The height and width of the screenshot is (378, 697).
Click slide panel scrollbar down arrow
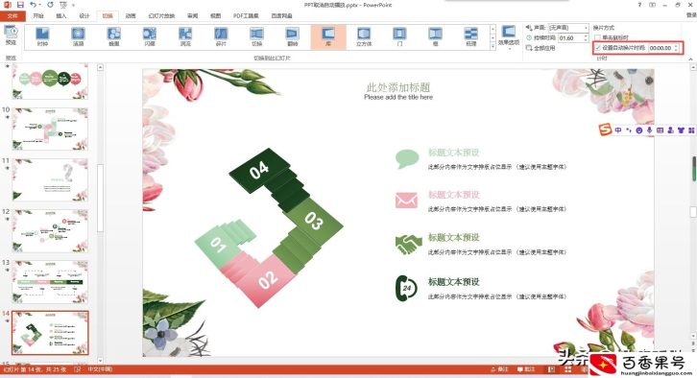100,360
